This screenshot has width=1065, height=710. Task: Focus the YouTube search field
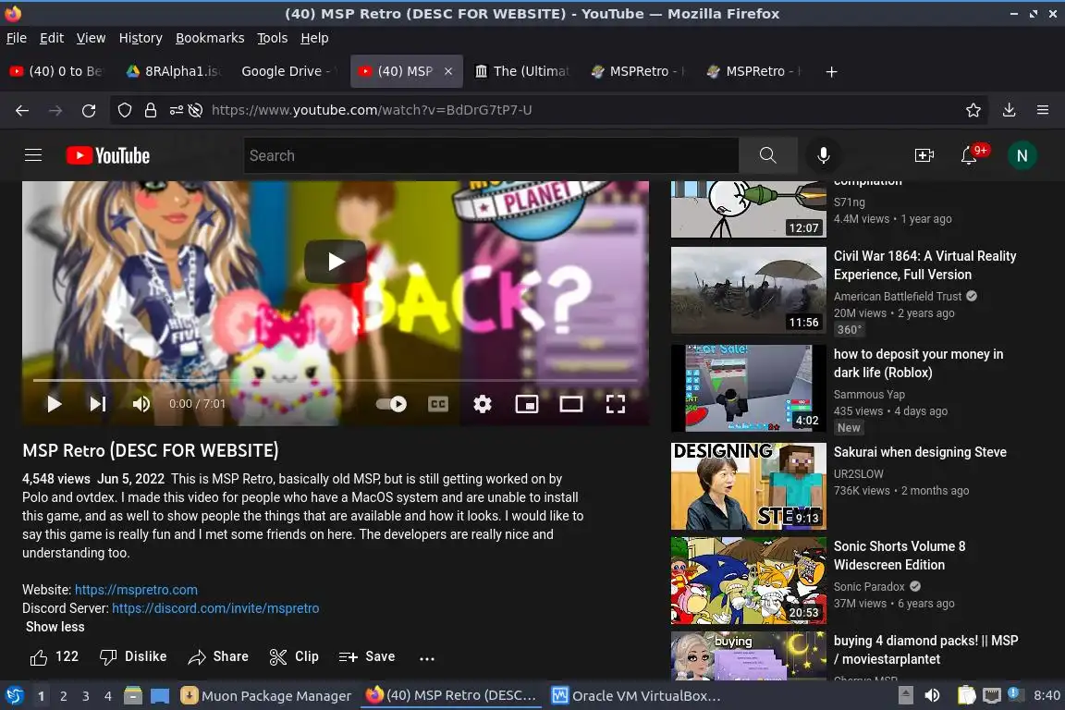491,155
